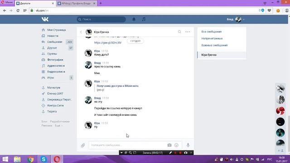
Task: Click the browser back arrow
Action: (5, 10)
